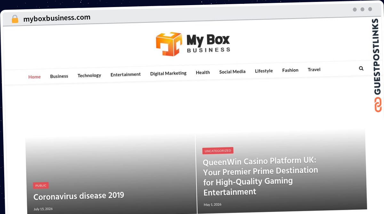This screenshot has width=384, height=214.
Task: Click the PUBLIC category tag
Action: click(41, 185)
